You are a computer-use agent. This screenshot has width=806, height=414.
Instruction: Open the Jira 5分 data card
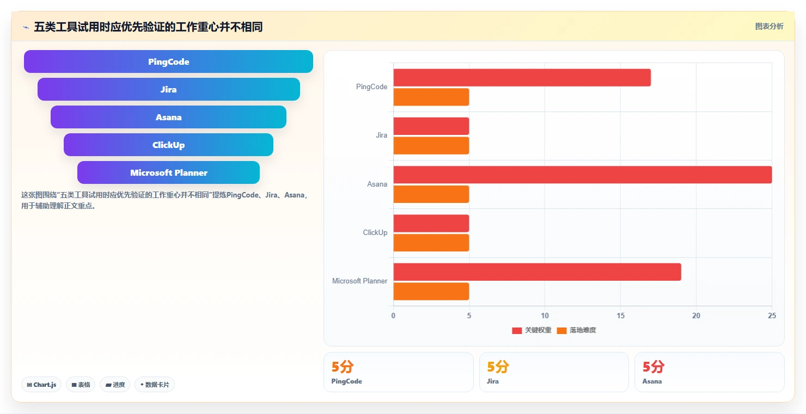[x=554, y=372]
